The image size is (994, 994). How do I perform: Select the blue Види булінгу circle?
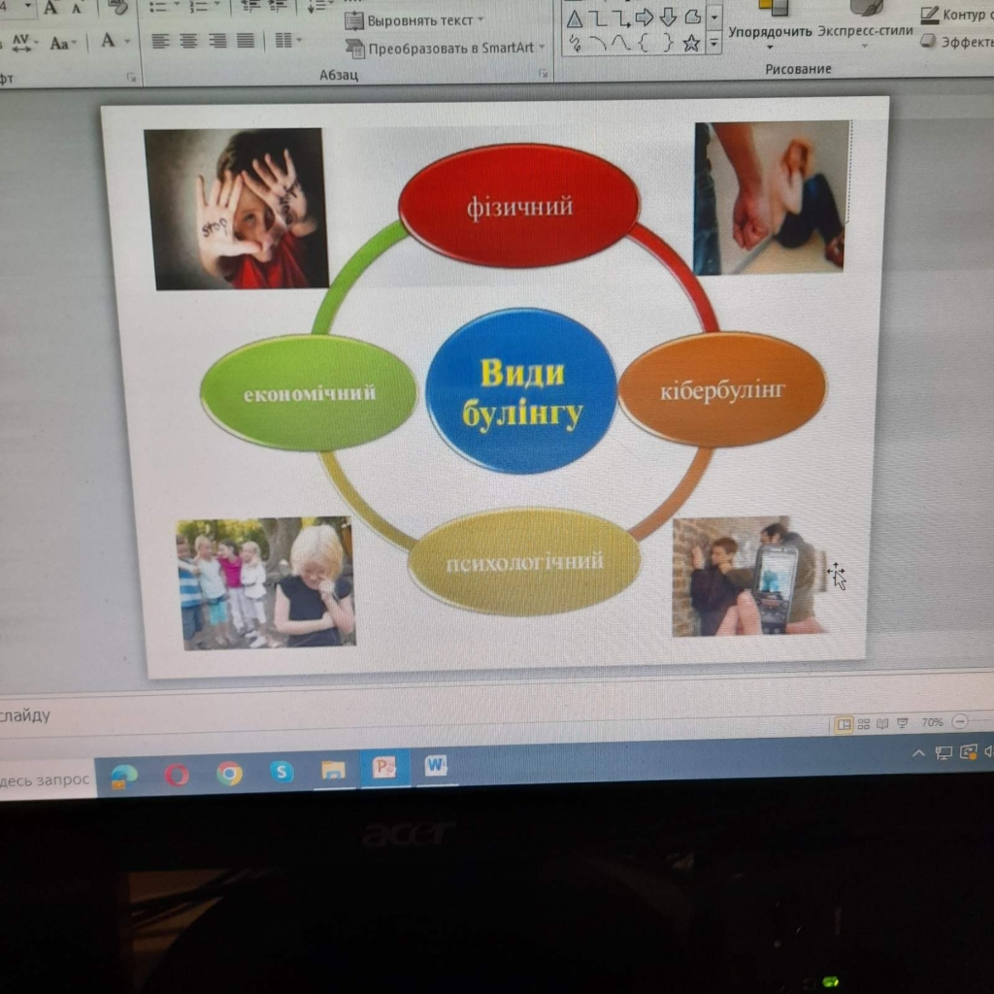pos(522,390)
